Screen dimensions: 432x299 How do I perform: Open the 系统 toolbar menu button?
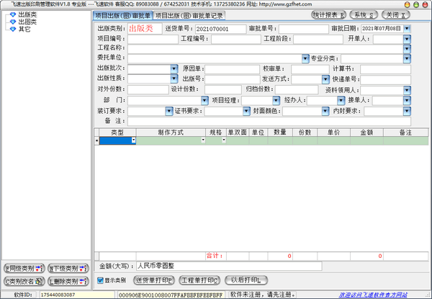tap(364, 14)
